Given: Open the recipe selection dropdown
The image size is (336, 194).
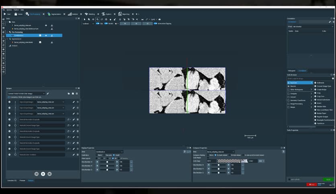Looking at the screenshot, I should point(26,93).
